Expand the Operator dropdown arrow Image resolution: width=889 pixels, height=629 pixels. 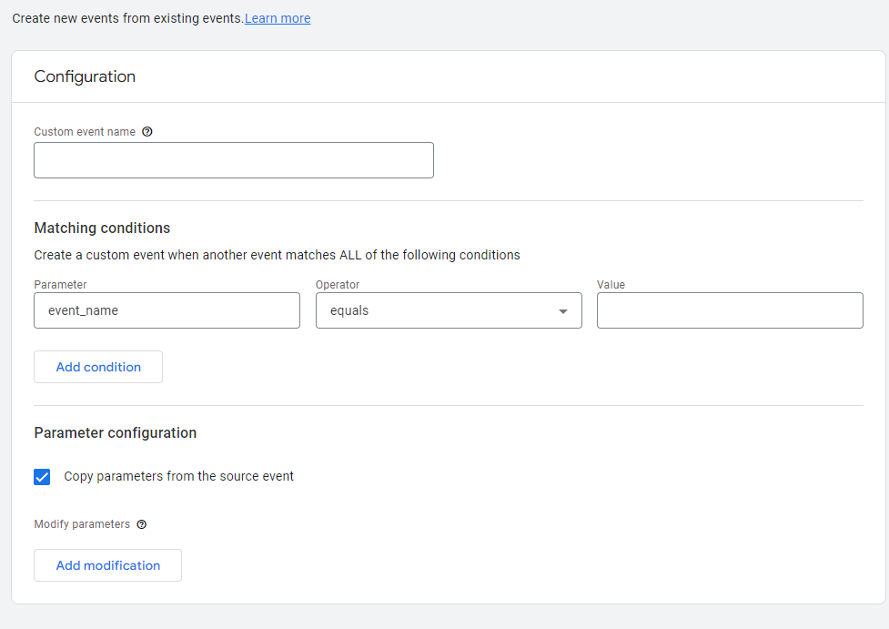pyautogui.click(x=563, y=311)
